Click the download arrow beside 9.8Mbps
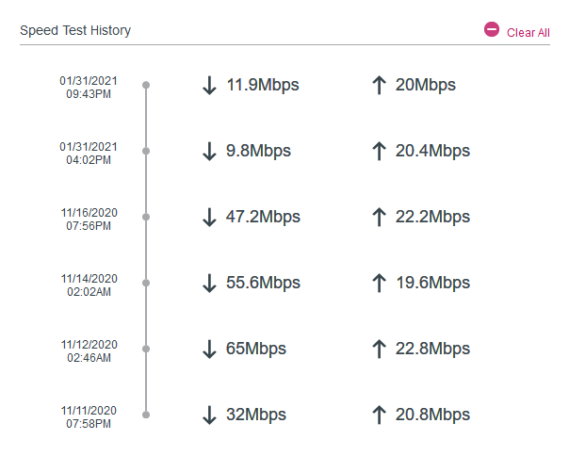 coord(209,151)
